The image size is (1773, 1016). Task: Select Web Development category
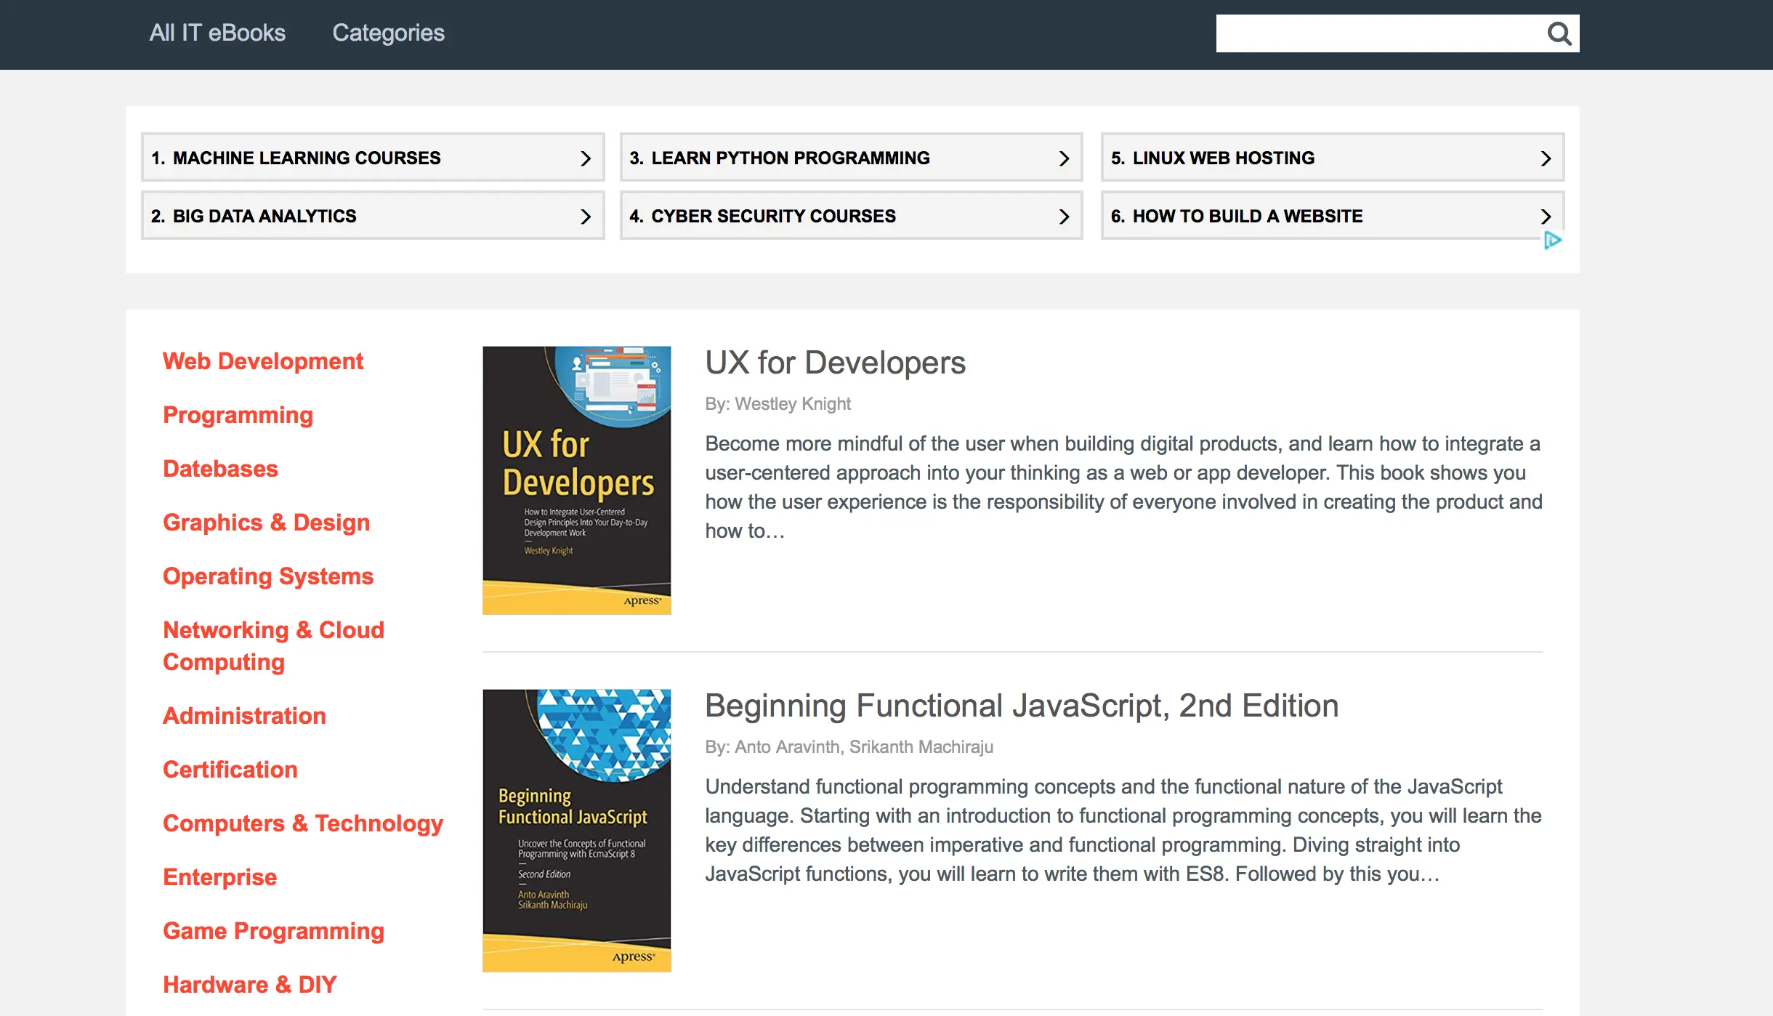[263, 361]
